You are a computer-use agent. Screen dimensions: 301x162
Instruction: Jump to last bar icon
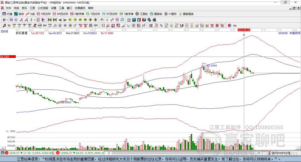[x=55, y=20]
